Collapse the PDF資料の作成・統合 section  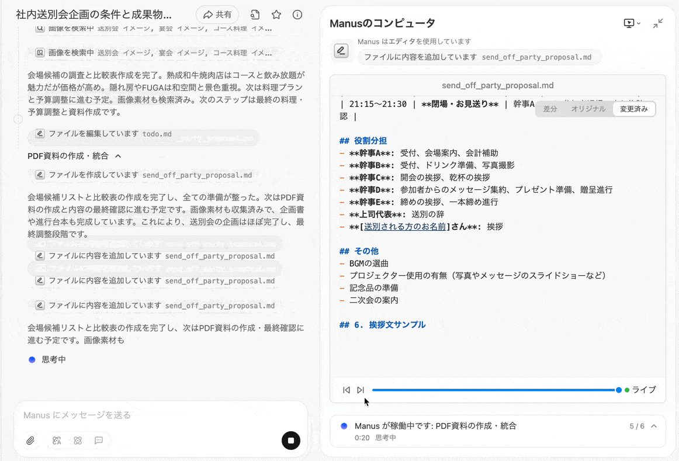coord(118,156)
